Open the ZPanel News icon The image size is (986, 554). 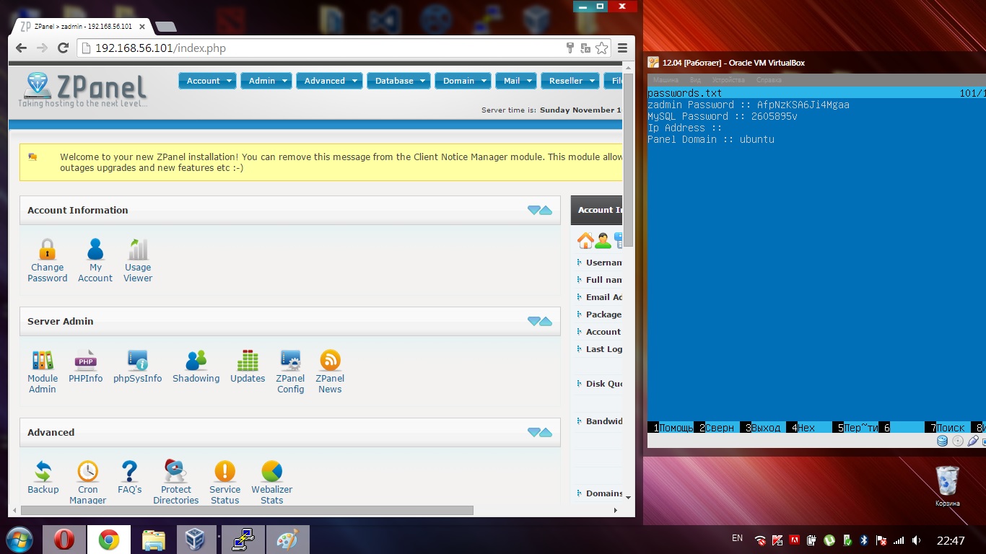[330, 361]
